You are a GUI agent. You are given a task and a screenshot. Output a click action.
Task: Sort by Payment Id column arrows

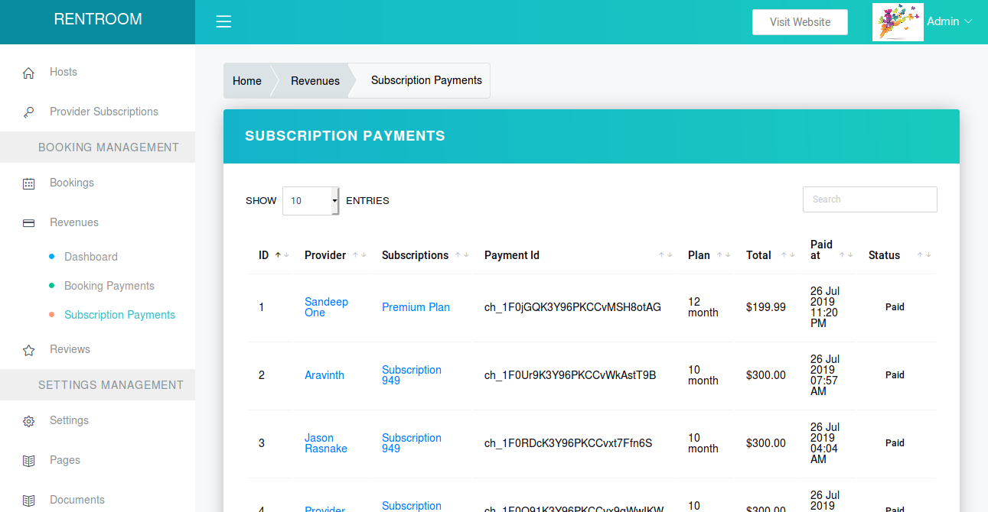[666, 255]
